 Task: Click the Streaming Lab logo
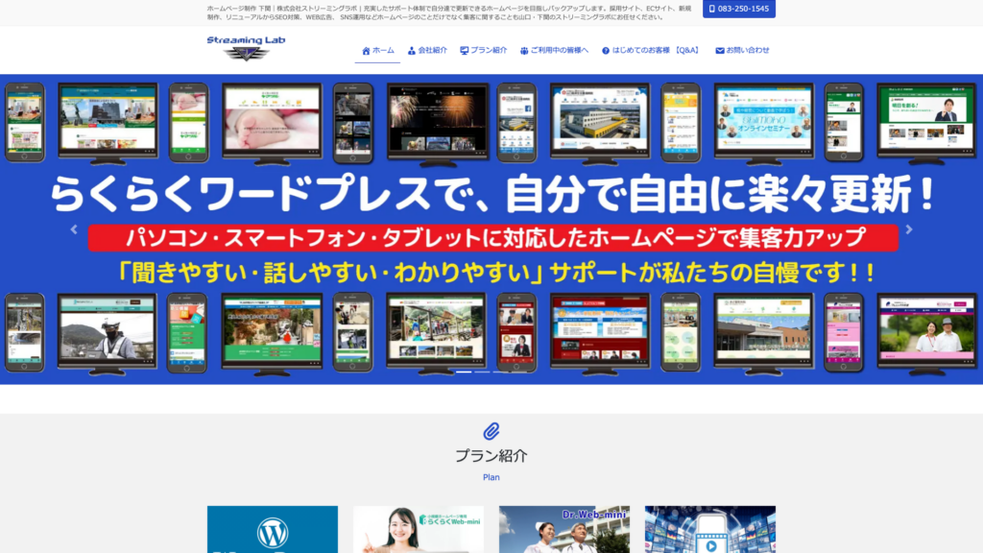point(246,48)
